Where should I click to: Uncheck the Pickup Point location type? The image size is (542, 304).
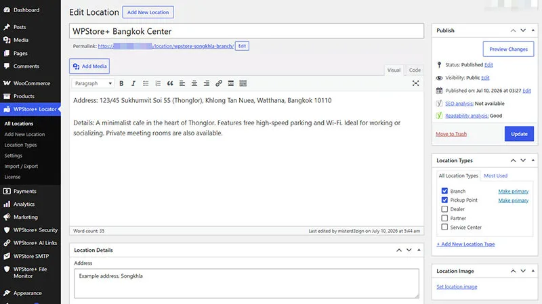444,200
